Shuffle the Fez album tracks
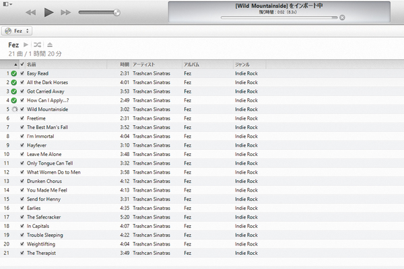The height and width of the screenshot is (269, 404). point(37,45)
